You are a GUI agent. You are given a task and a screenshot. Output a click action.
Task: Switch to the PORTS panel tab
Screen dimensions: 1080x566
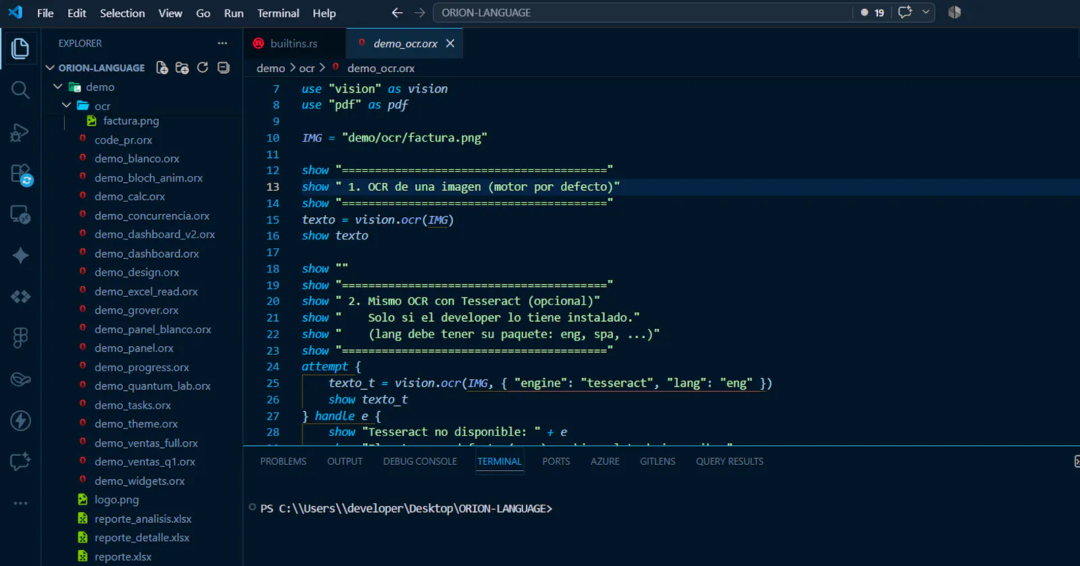[x=556, y=461]
